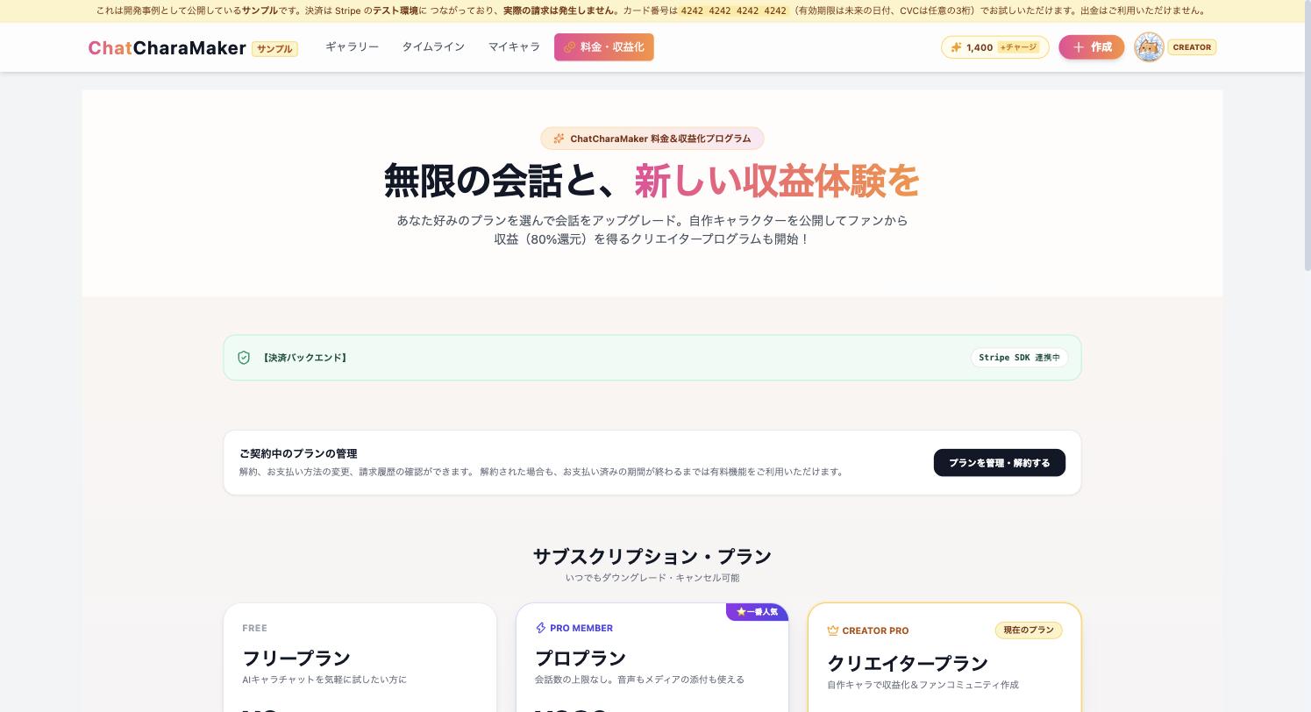Open the user avatar profile menu
The width and height of the screenshot is (1311, 712).
pyautogui.click(x=1149, y=47)
